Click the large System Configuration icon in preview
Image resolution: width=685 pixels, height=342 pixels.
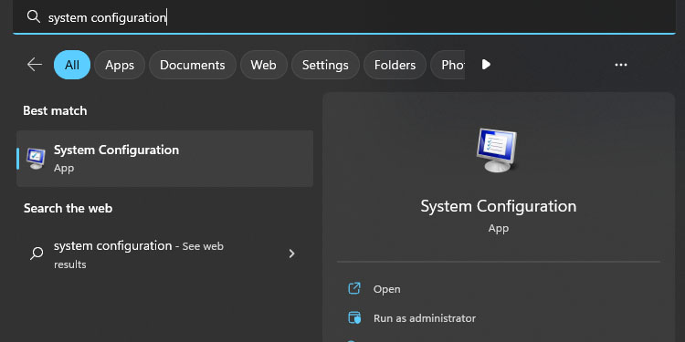[497, 150]
